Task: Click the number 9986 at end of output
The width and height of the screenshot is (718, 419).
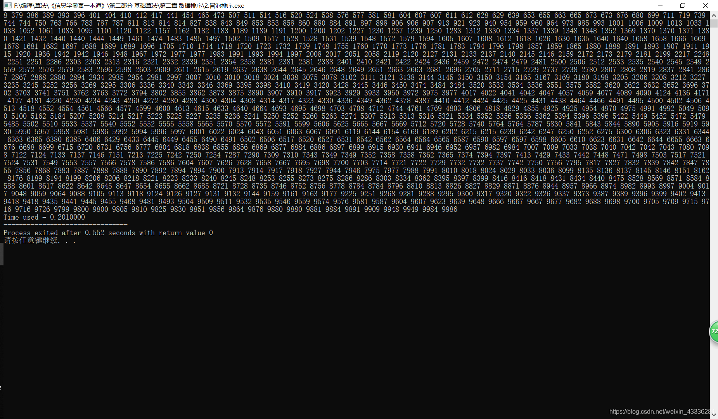Action: (450, 209)
